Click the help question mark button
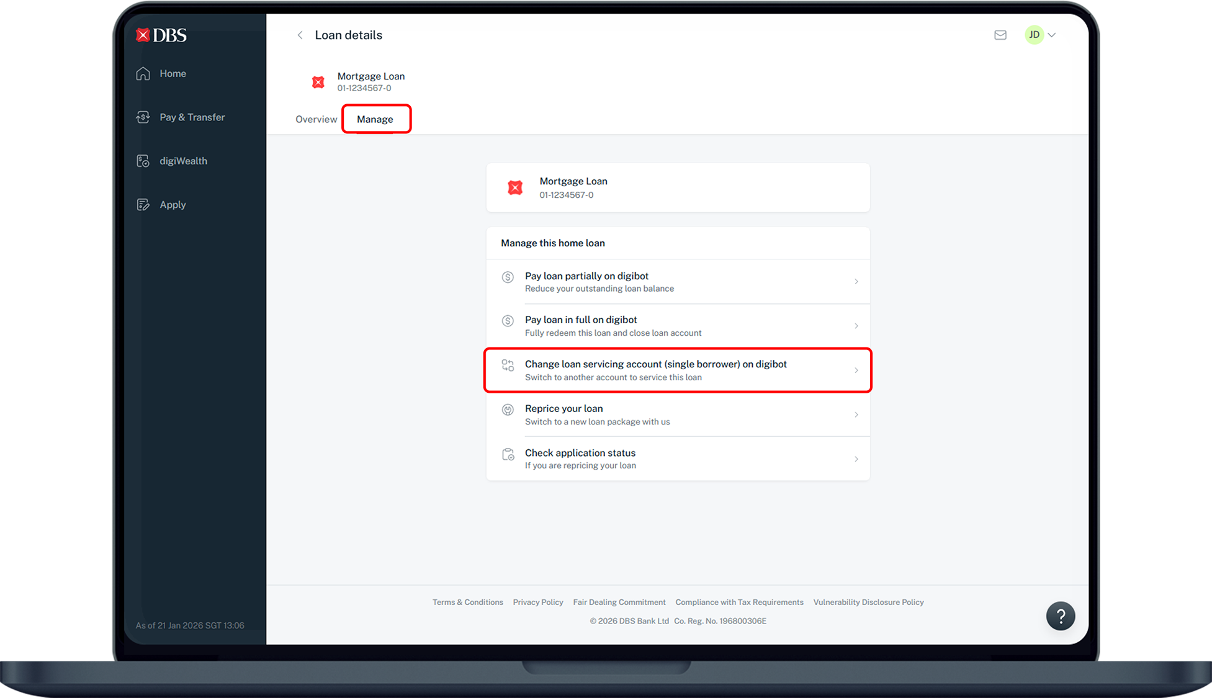Viewport: 1212px width, 698px height. point(1061,615)
